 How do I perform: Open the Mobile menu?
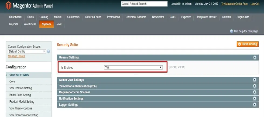click(x=58, y=17)
